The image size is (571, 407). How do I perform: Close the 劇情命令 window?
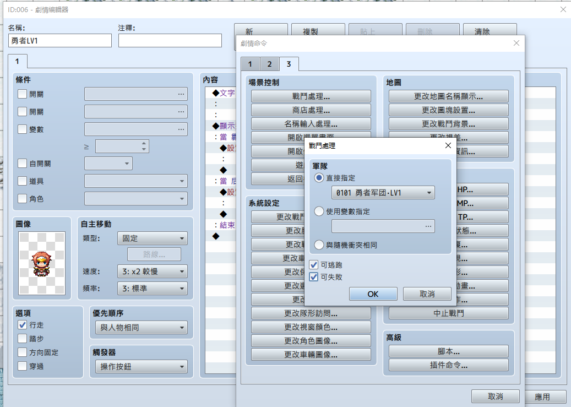pyautogui.click(x=516, y=43)
